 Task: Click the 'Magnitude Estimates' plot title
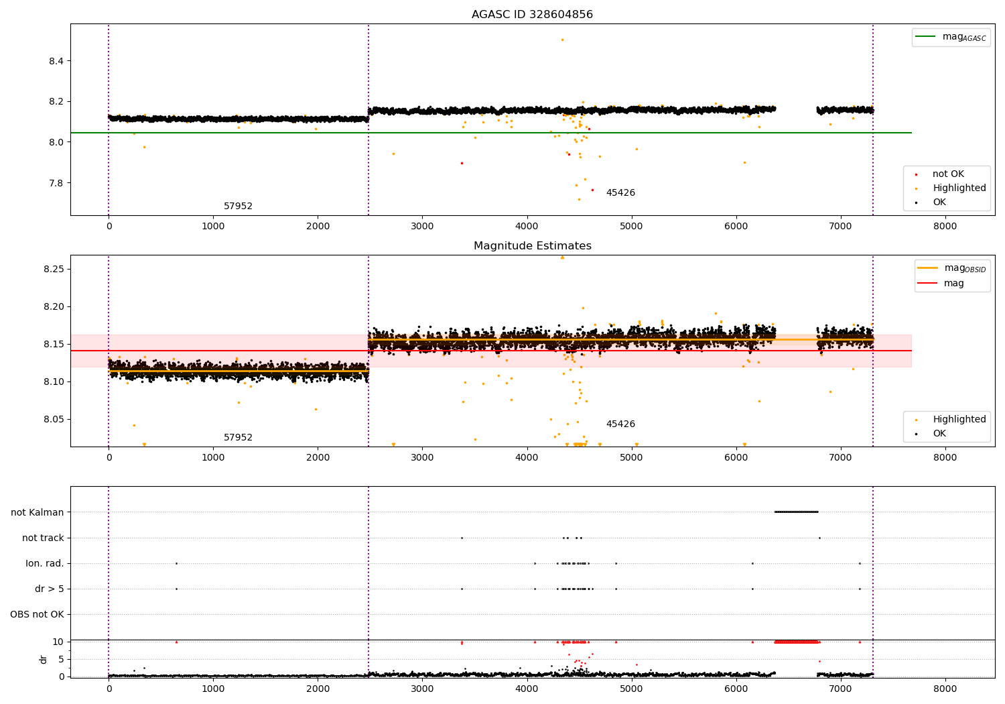tap(532, 246)
